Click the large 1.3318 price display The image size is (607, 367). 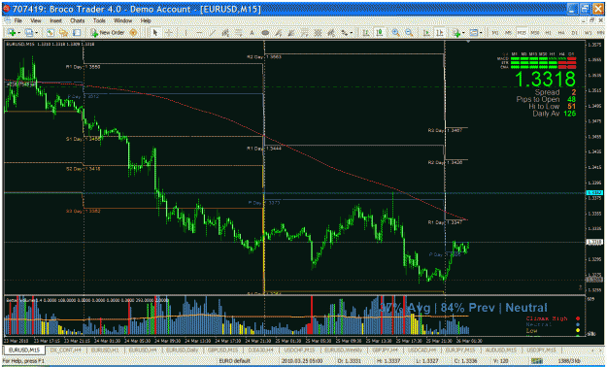coord(545,80)
